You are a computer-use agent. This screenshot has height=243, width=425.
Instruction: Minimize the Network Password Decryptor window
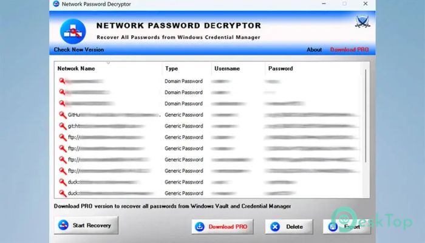pos(324,4)
